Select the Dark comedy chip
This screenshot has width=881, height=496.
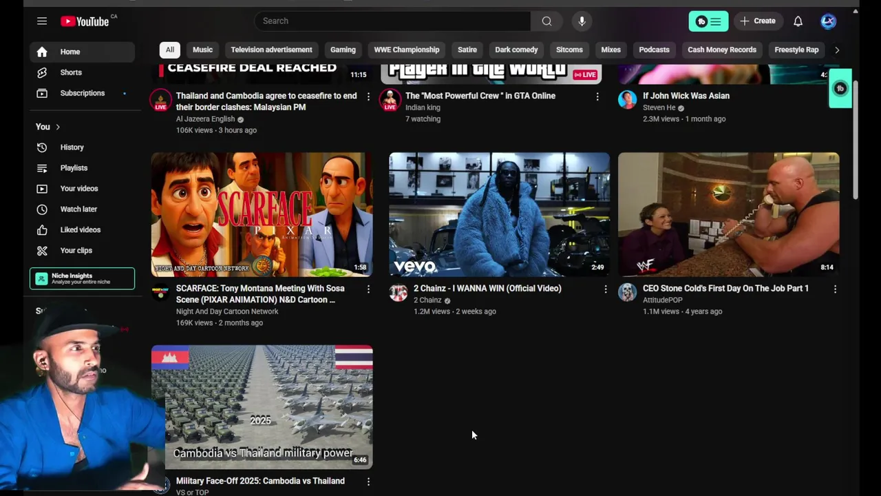(x=516, y=50)
